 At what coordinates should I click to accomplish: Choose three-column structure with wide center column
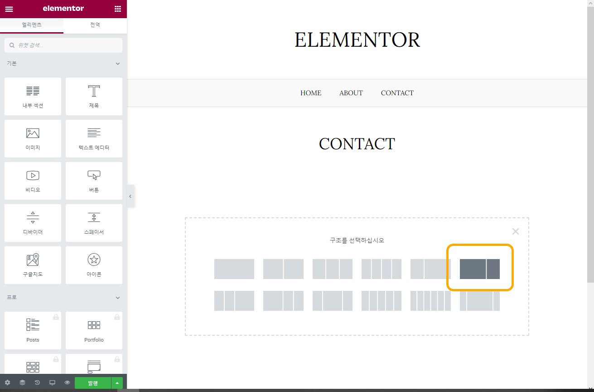(333, 301)
